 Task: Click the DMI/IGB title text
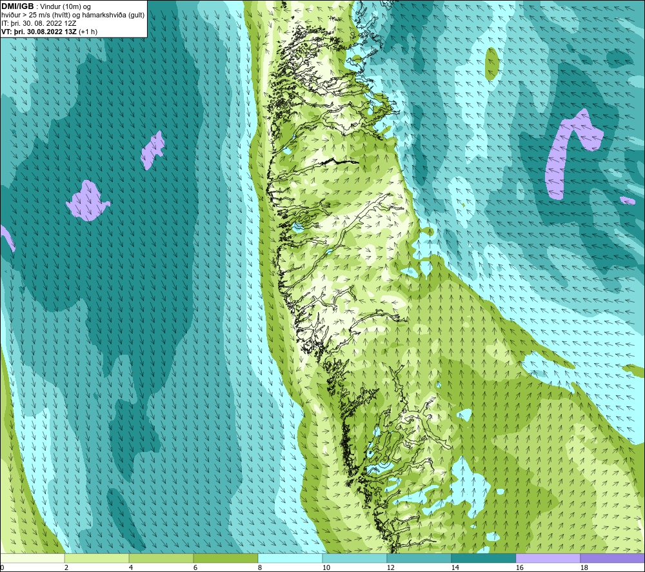17,6
